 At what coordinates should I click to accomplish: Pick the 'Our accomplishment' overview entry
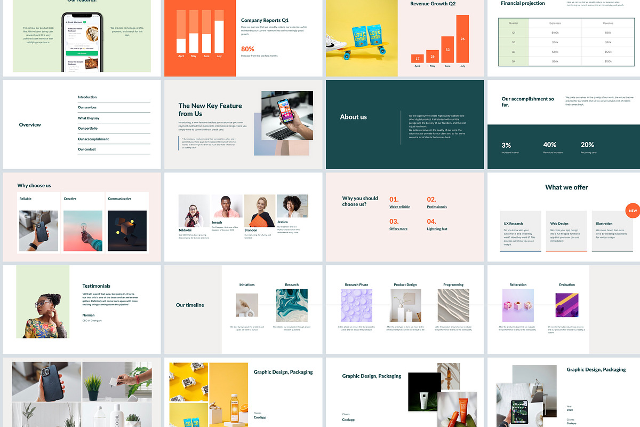[x=93, y=139]
